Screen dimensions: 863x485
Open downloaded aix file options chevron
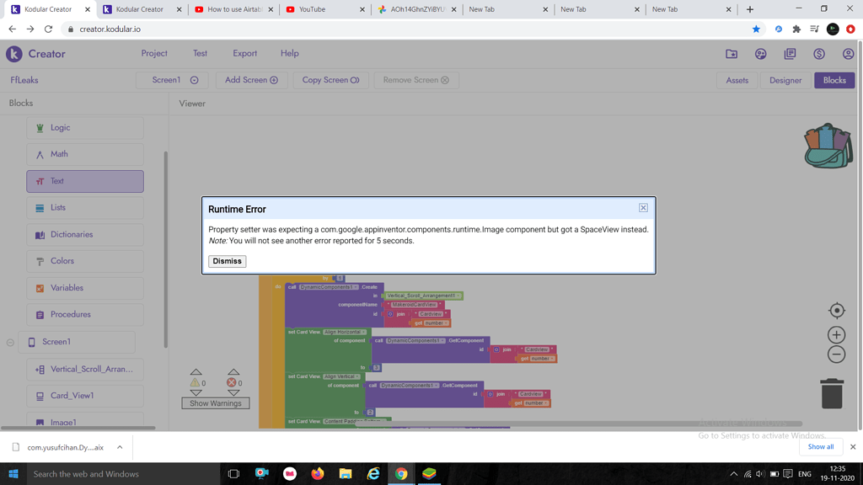pos(120,448)
